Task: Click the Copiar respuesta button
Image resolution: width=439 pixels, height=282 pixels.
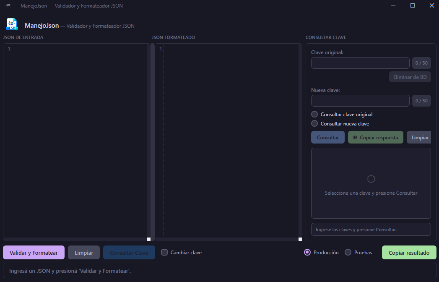Action: click(375, 137)
